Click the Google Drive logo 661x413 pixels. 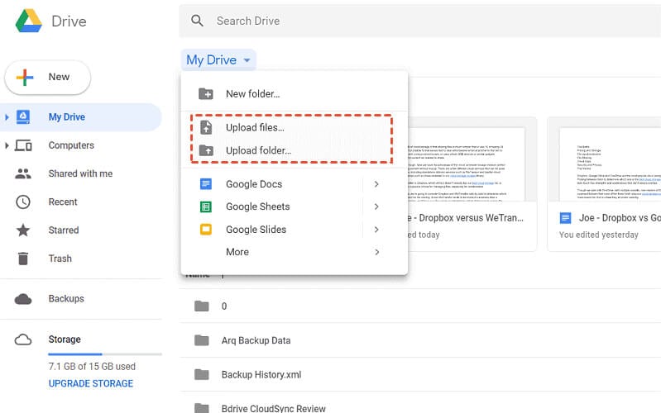tap(28, 21)
